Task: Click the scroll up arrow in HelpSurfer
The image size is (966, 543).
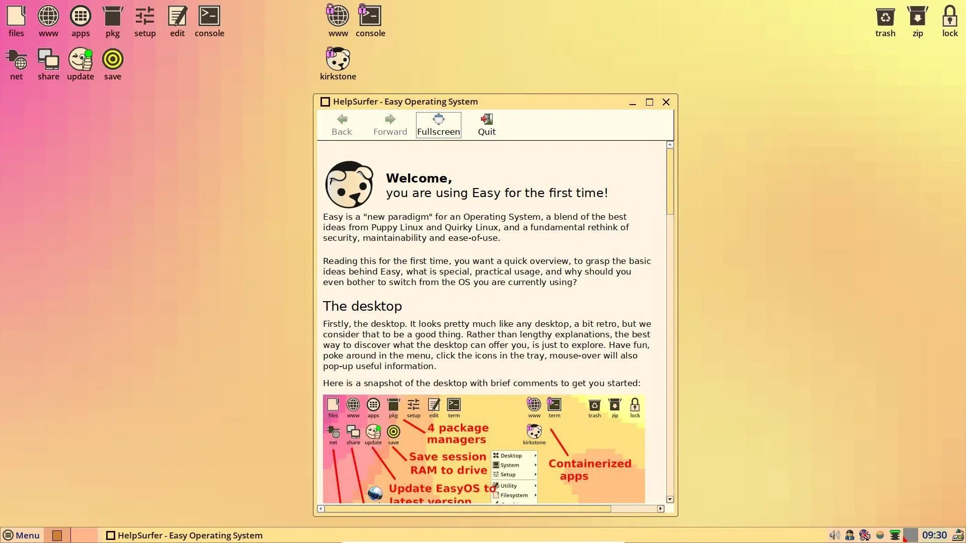Action: 670,145
